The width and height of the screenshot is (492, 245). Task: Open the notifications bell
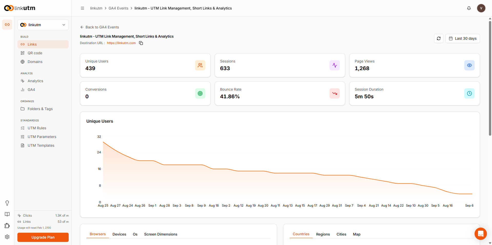tap(469, 8)
